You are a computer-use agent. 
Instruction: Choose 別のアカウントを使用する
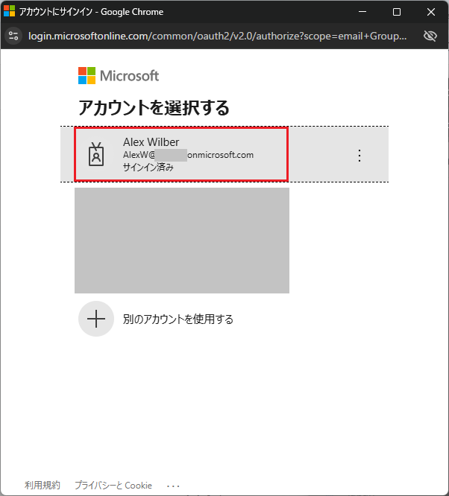click(x=178, y=319)
